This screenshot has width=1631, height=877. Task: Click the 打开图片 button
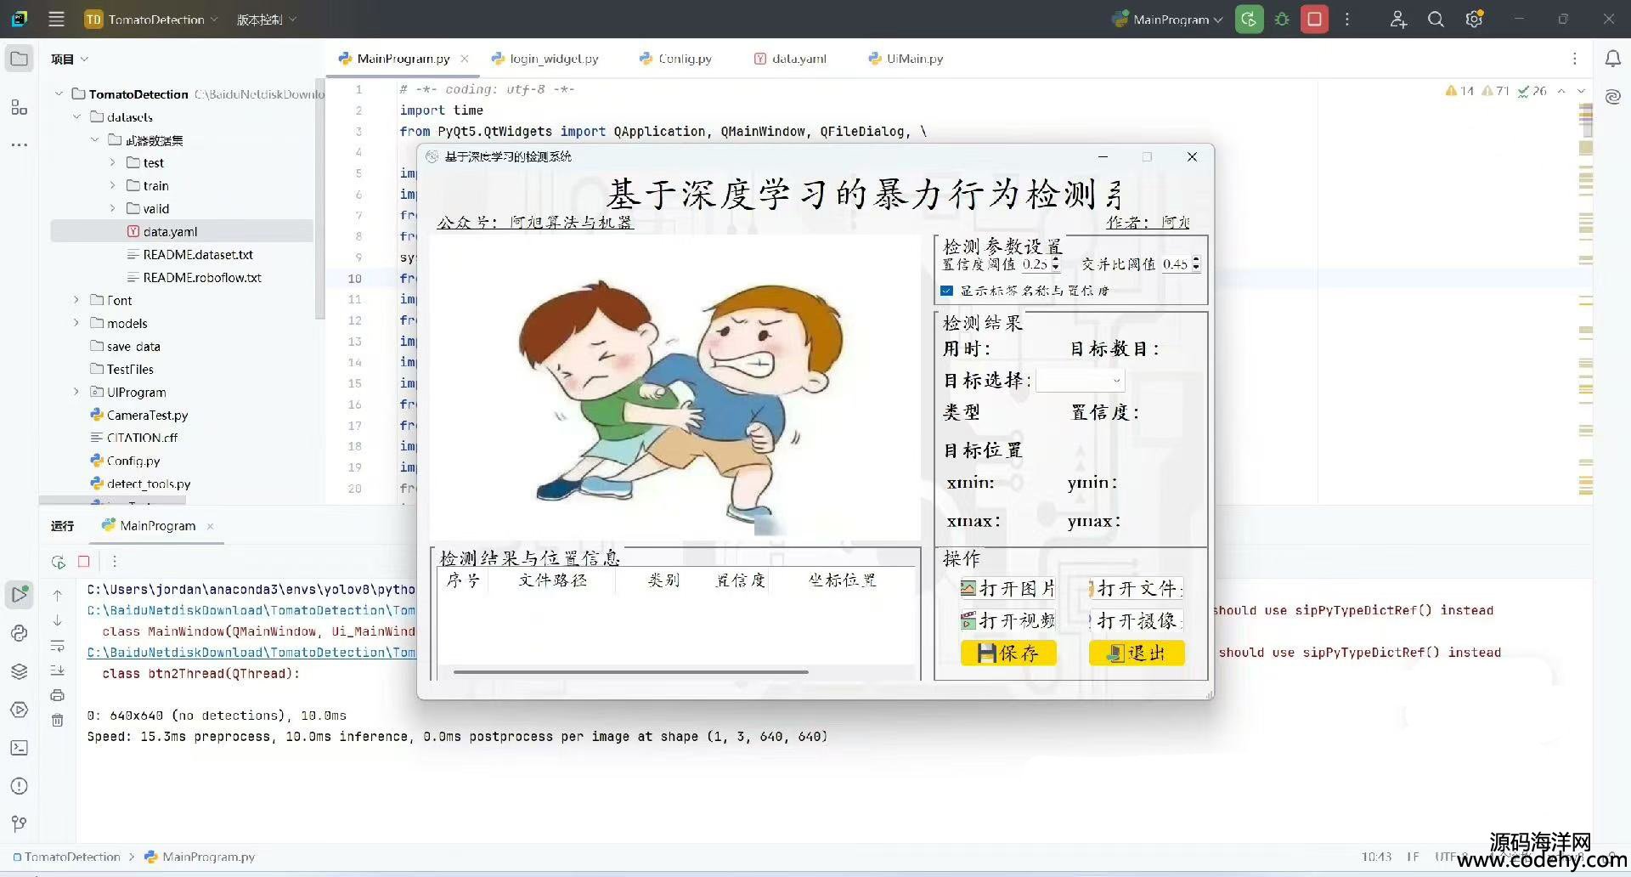click(x=1008, y=589)
